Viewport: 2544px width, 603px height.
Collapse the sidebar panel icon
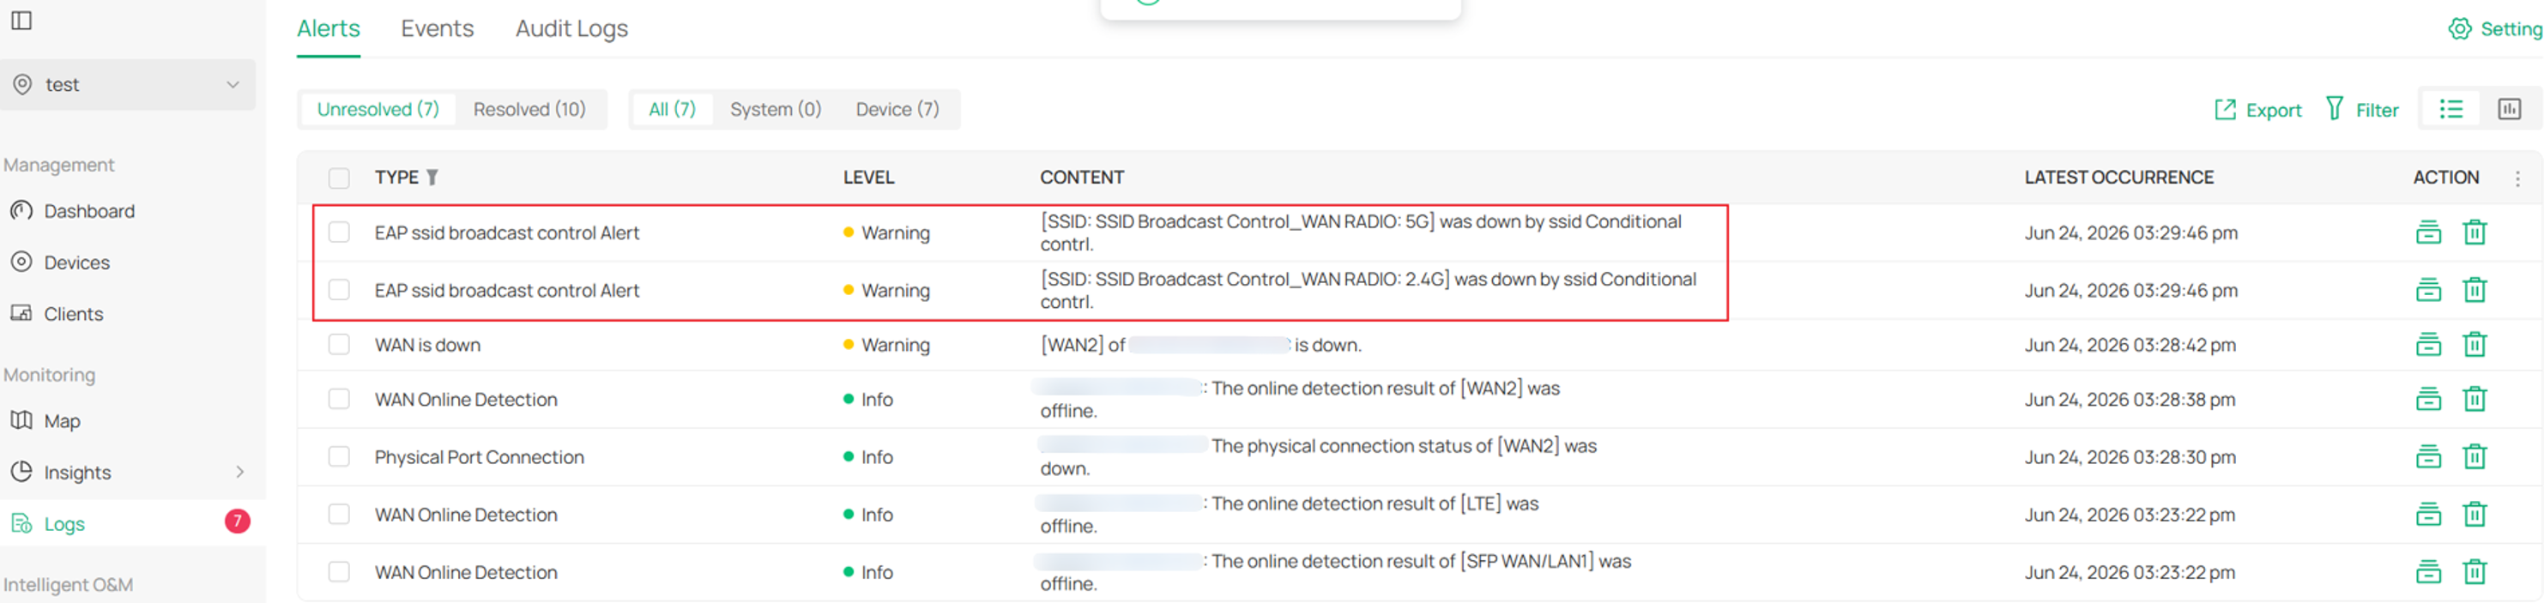[21, 20]
